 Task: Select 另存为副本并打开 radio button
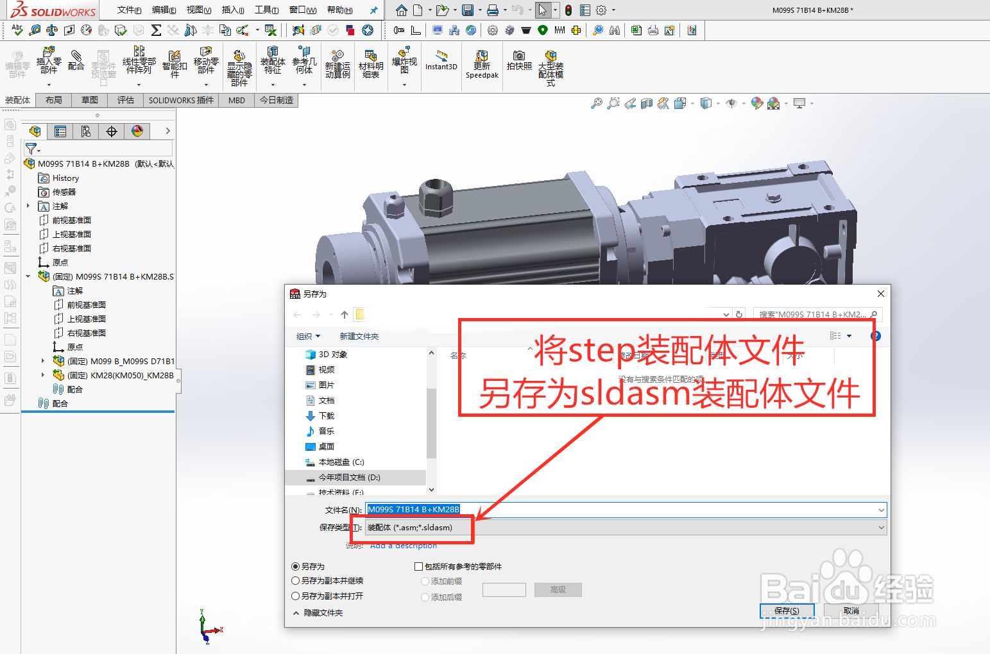(295, 596)
